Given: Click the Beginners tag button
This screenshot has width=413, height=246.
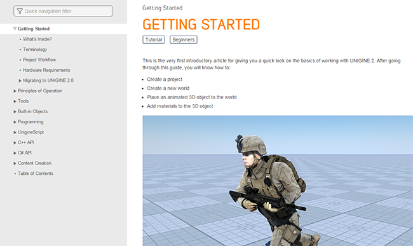Looking at the screenshot, I should point(184,39).
